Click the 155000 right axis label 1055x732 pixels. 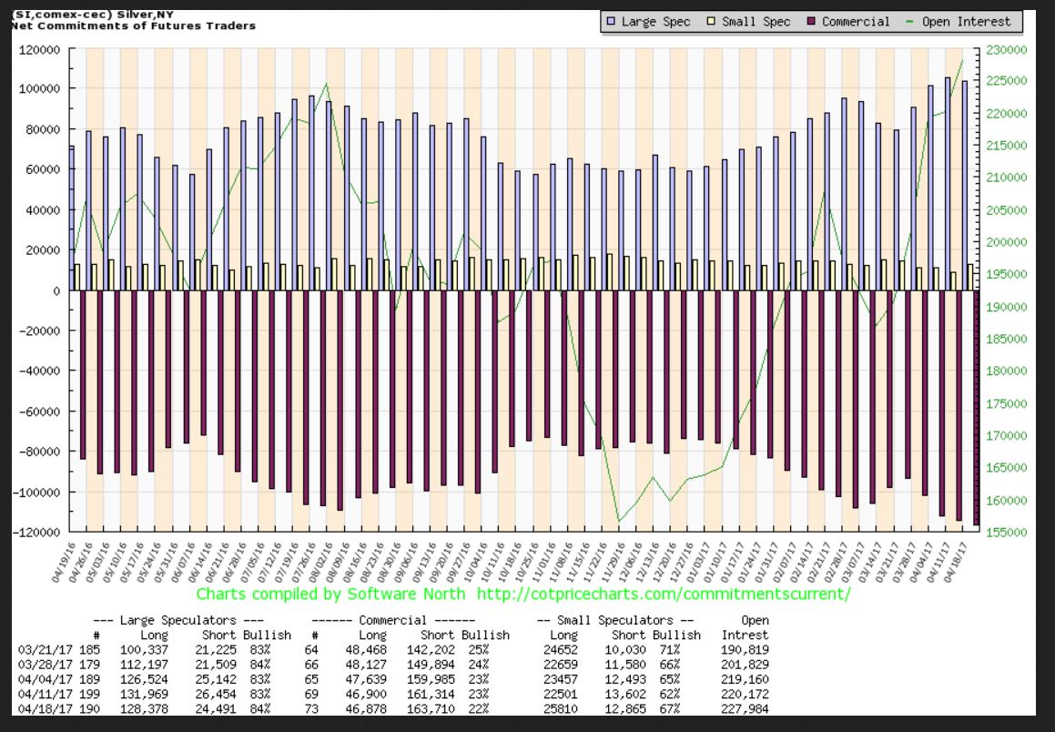[x=1009, y=532]
